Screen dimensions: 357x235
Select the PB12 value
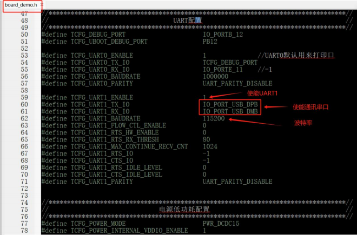tap(210, 42)
